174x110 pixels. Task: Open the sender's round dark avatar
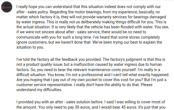[7, 7]
